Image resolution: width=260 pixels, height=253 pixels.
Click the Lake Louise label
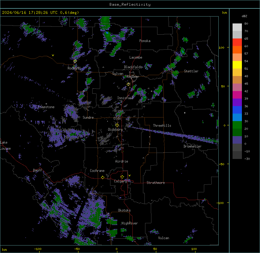point(5,145)
